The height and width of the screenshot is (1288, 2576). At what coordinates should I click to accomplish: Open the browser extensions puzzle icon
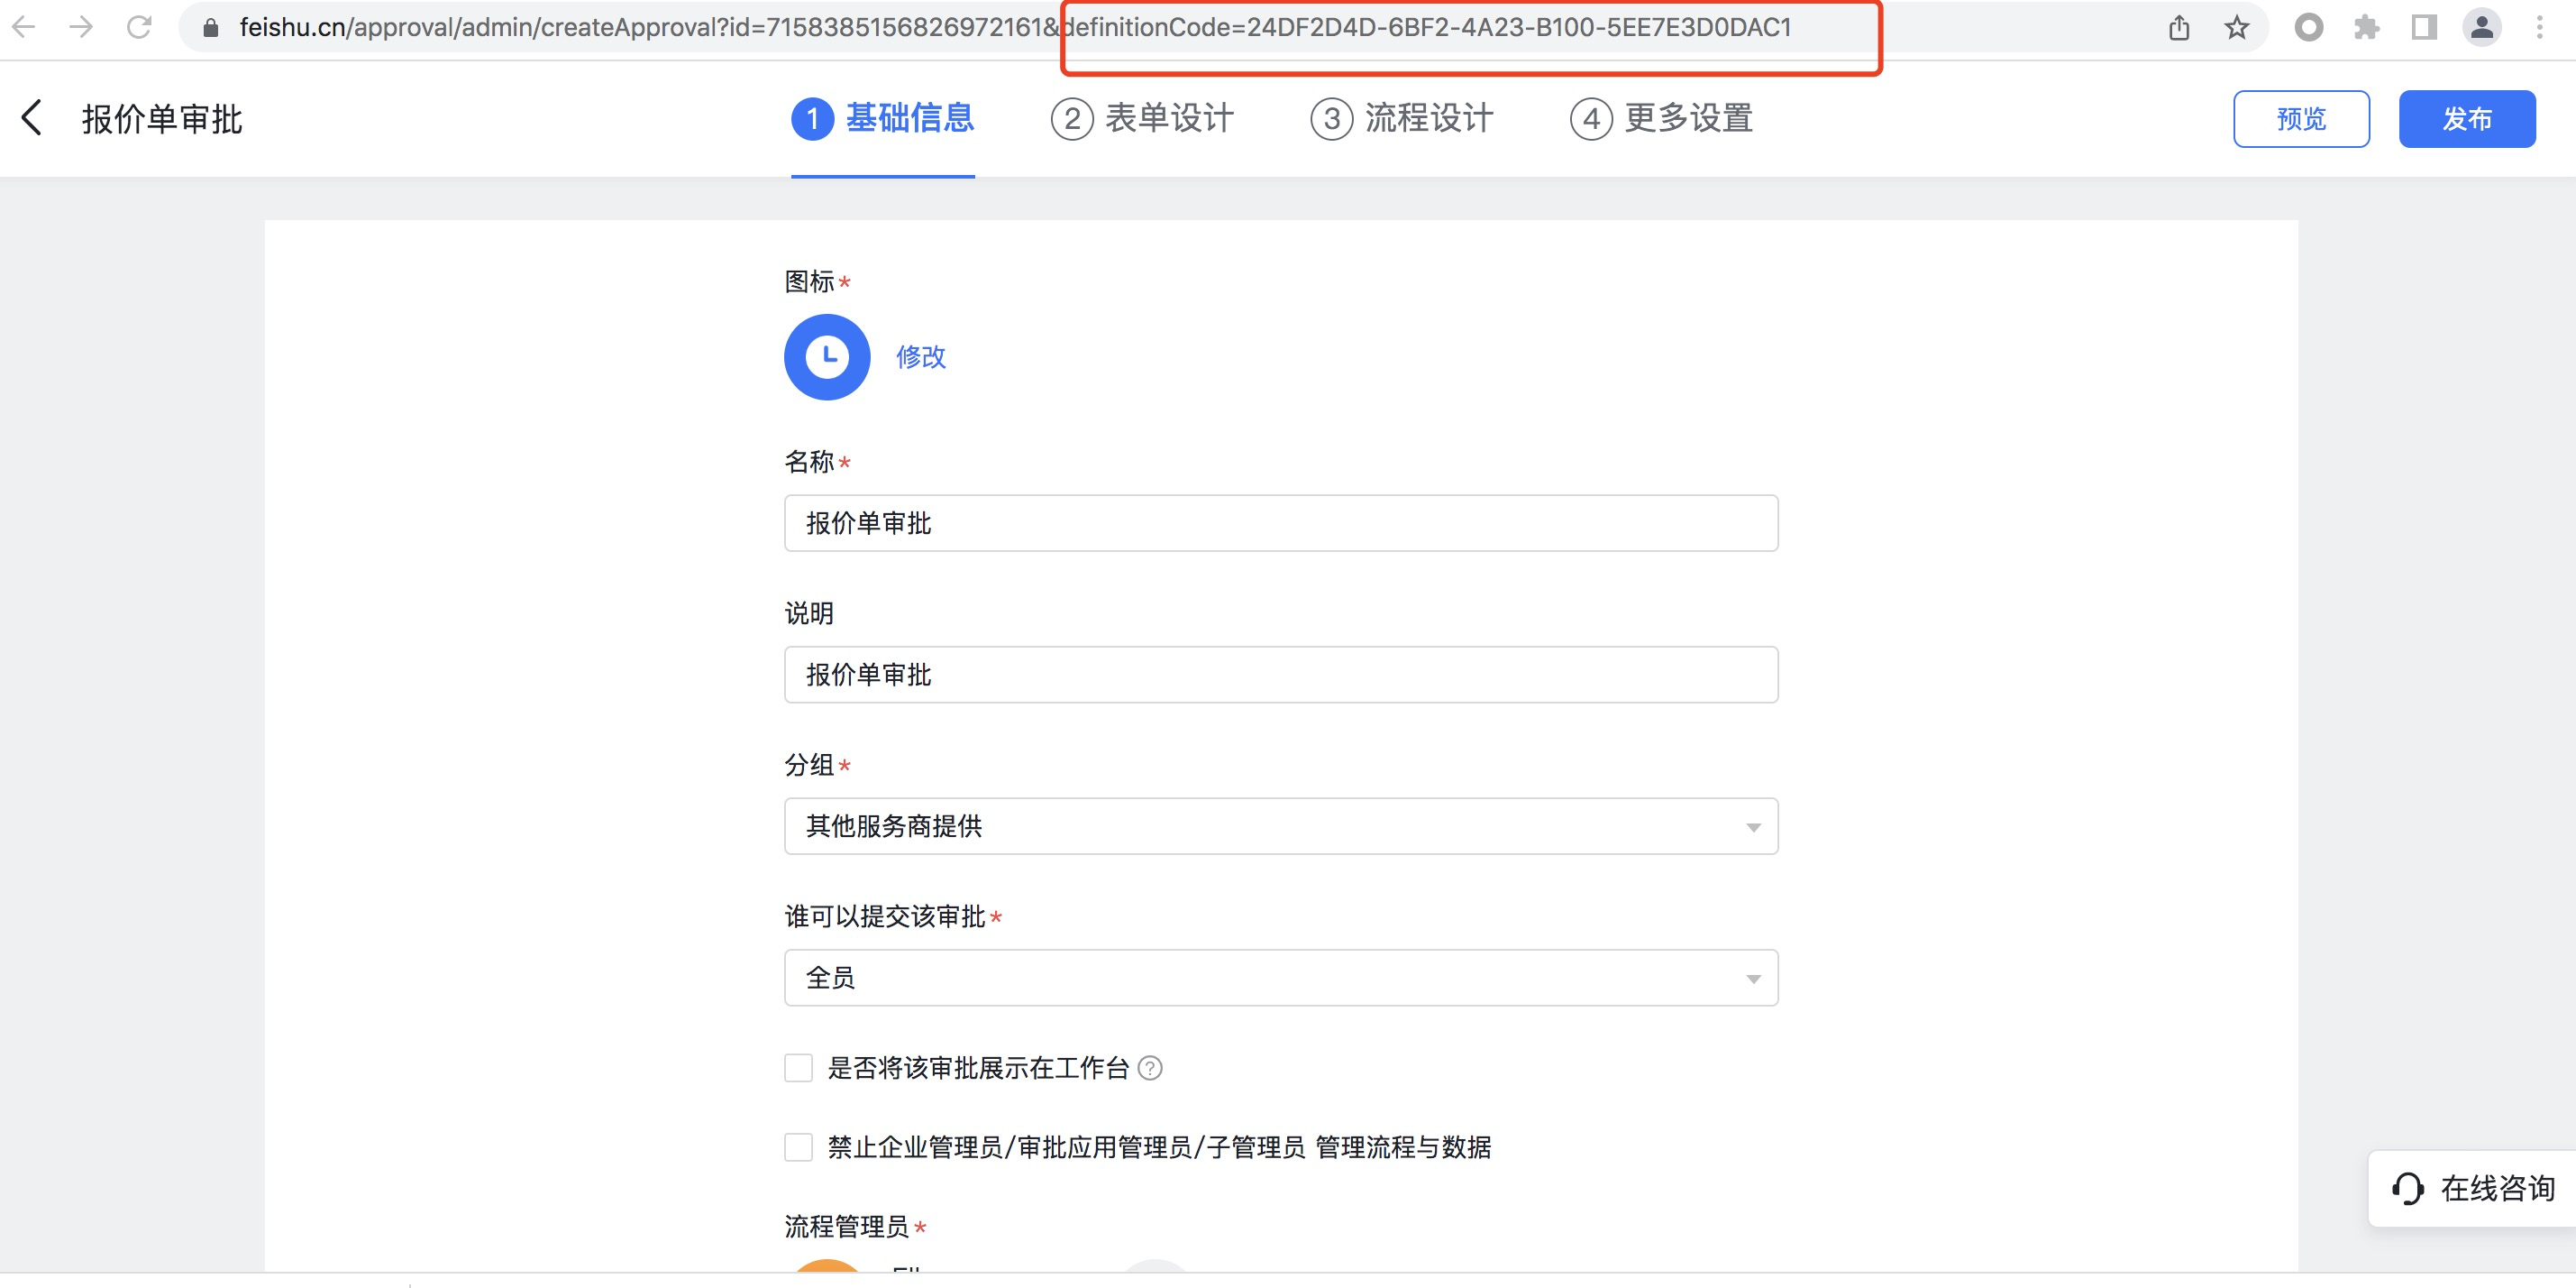(x=2366, y=28)
